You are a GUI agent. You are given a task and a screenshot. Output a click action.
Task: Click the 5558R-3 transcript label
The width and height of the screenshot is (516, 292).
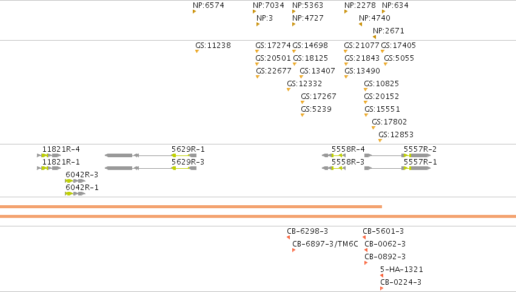(348, 163)
